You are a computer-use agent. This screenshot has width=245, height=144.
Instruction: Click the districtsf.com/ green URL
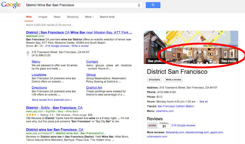pos(35,36)
